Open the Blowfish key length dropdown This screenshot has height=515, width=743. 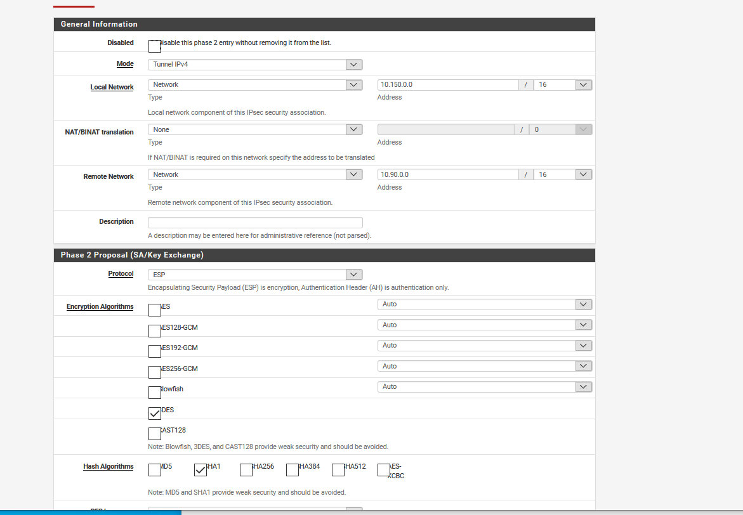[x=485, y=387]
